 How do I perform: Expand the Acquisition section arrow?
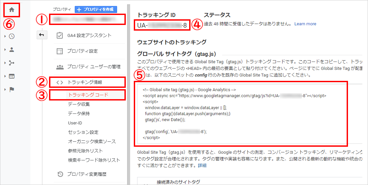(5, 63)
